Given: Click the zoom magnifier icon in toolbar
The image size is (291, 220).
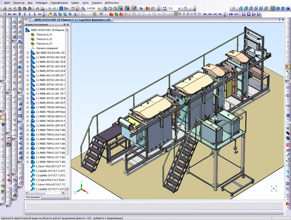Looking at the screenshot, I should click(83, 9).
